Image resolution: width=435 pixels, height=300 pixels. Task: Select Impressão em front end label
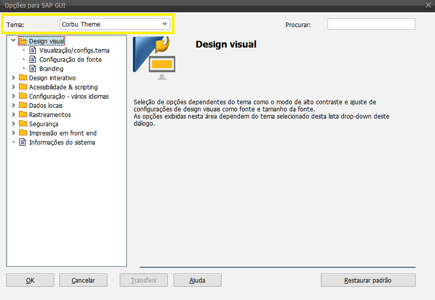point(63,133)
